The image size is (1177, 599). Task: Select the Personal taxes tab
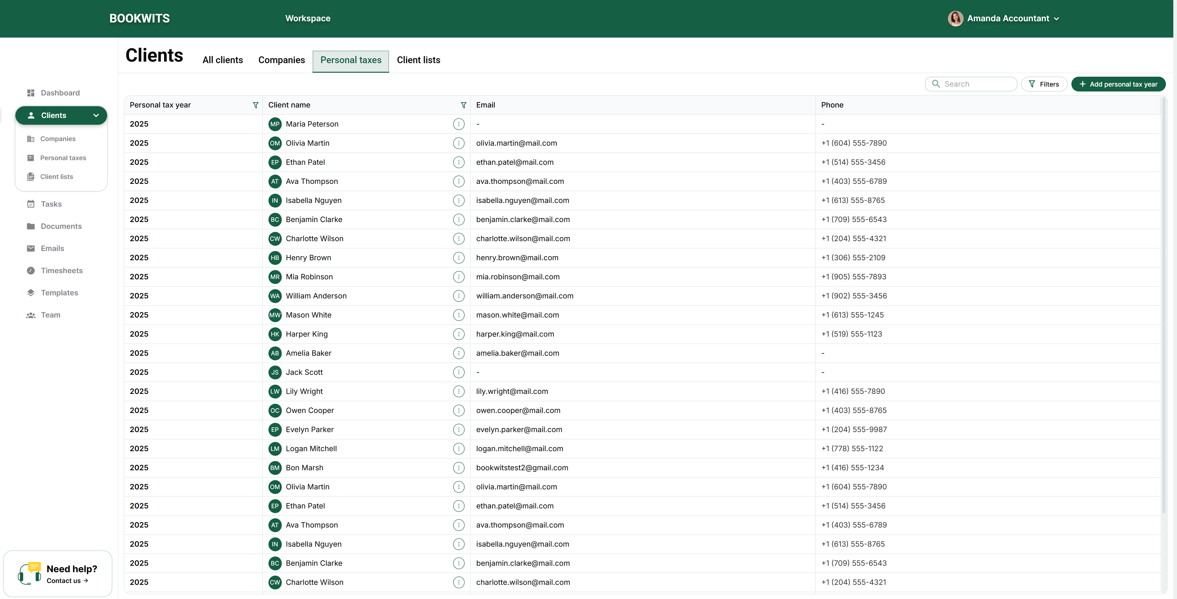point(350,61)
